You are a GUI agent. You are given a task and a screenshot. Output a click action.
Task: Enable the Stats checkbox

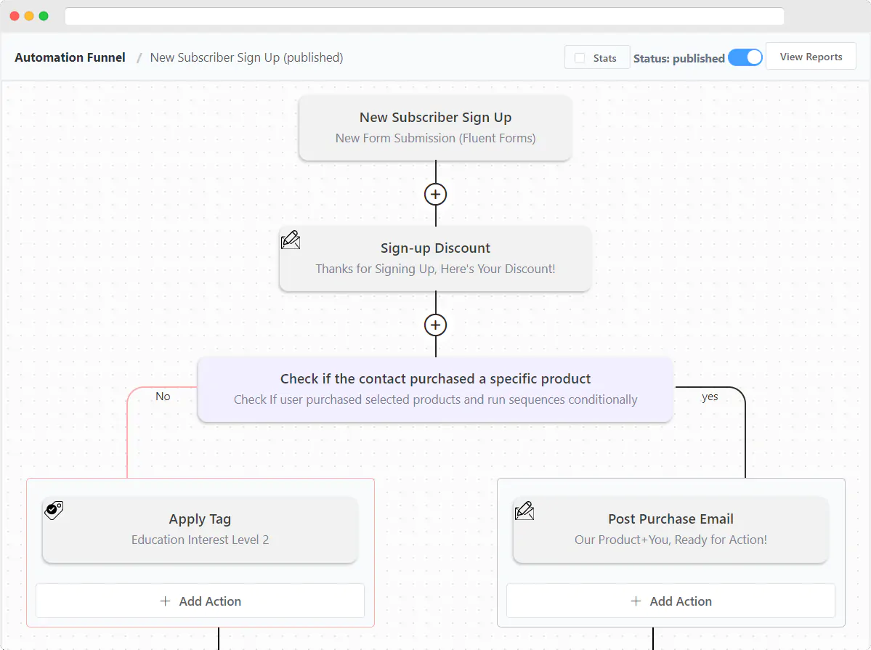tap(578, 57)
